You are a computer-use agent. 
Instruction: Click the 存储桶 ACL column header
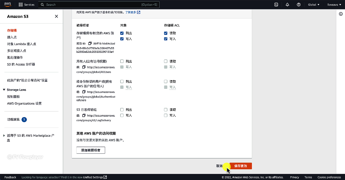tap(172, 25)
